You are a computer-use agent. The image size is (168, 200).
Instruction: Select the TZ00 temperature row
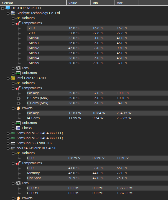point(97,33)
